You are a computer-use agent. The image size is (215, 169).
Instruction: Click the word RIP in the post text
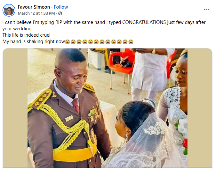(61, 23)
